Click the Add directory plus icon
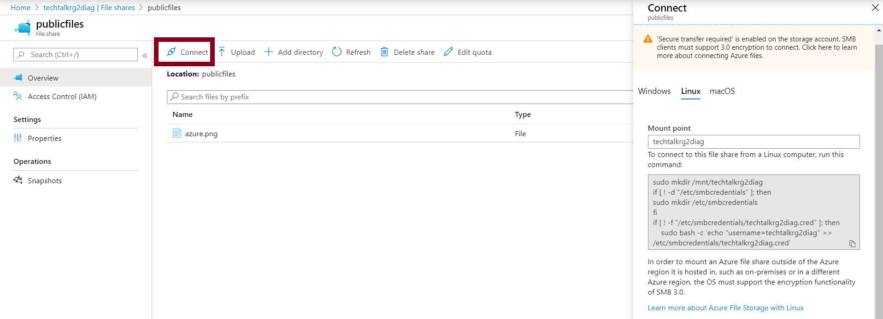 (x=269, y=52)
